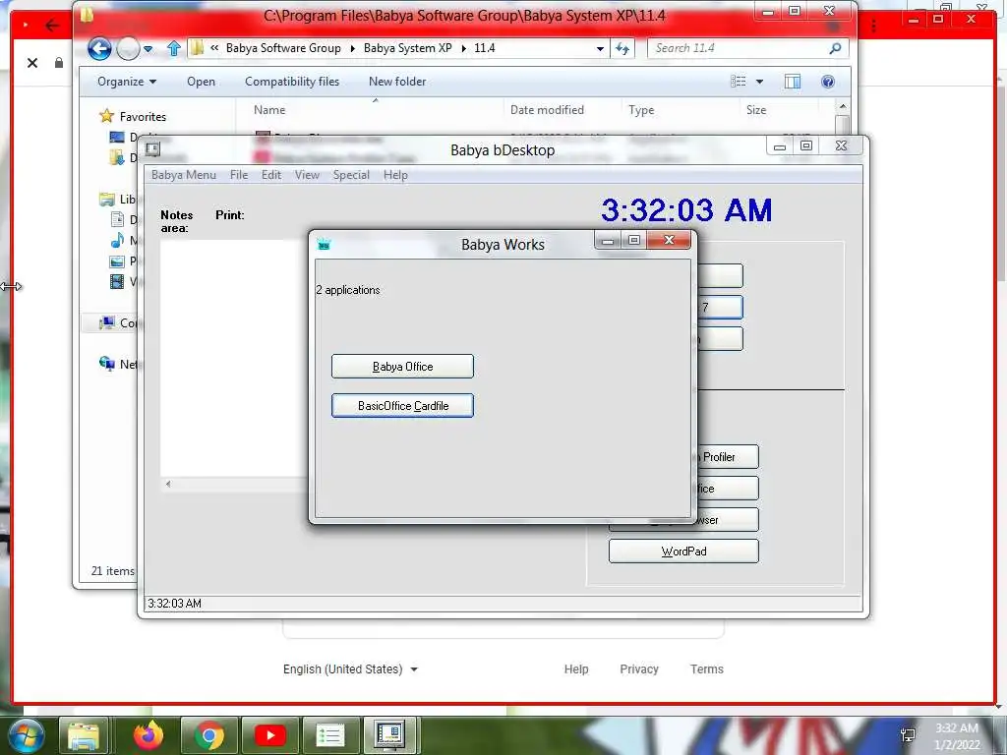Select Favorites in navigation pane

point(142,117)
